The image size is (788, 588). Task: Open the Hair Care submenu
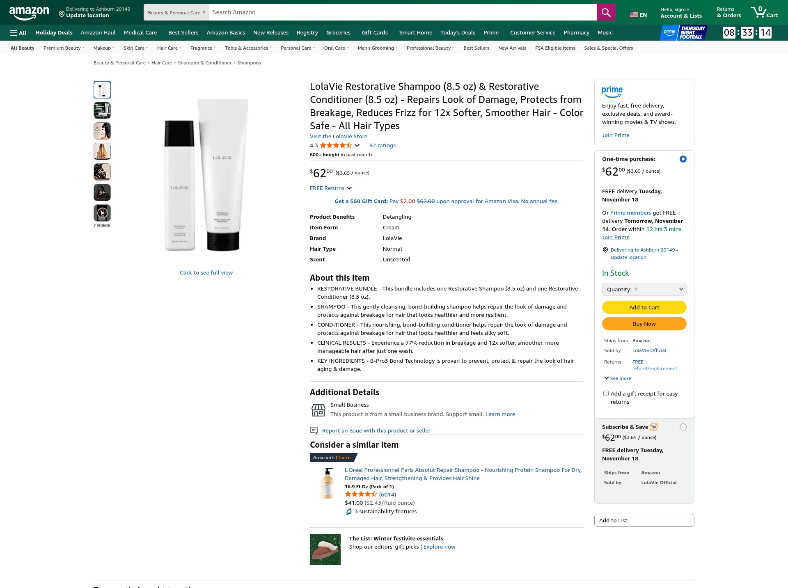coord(169,48)
